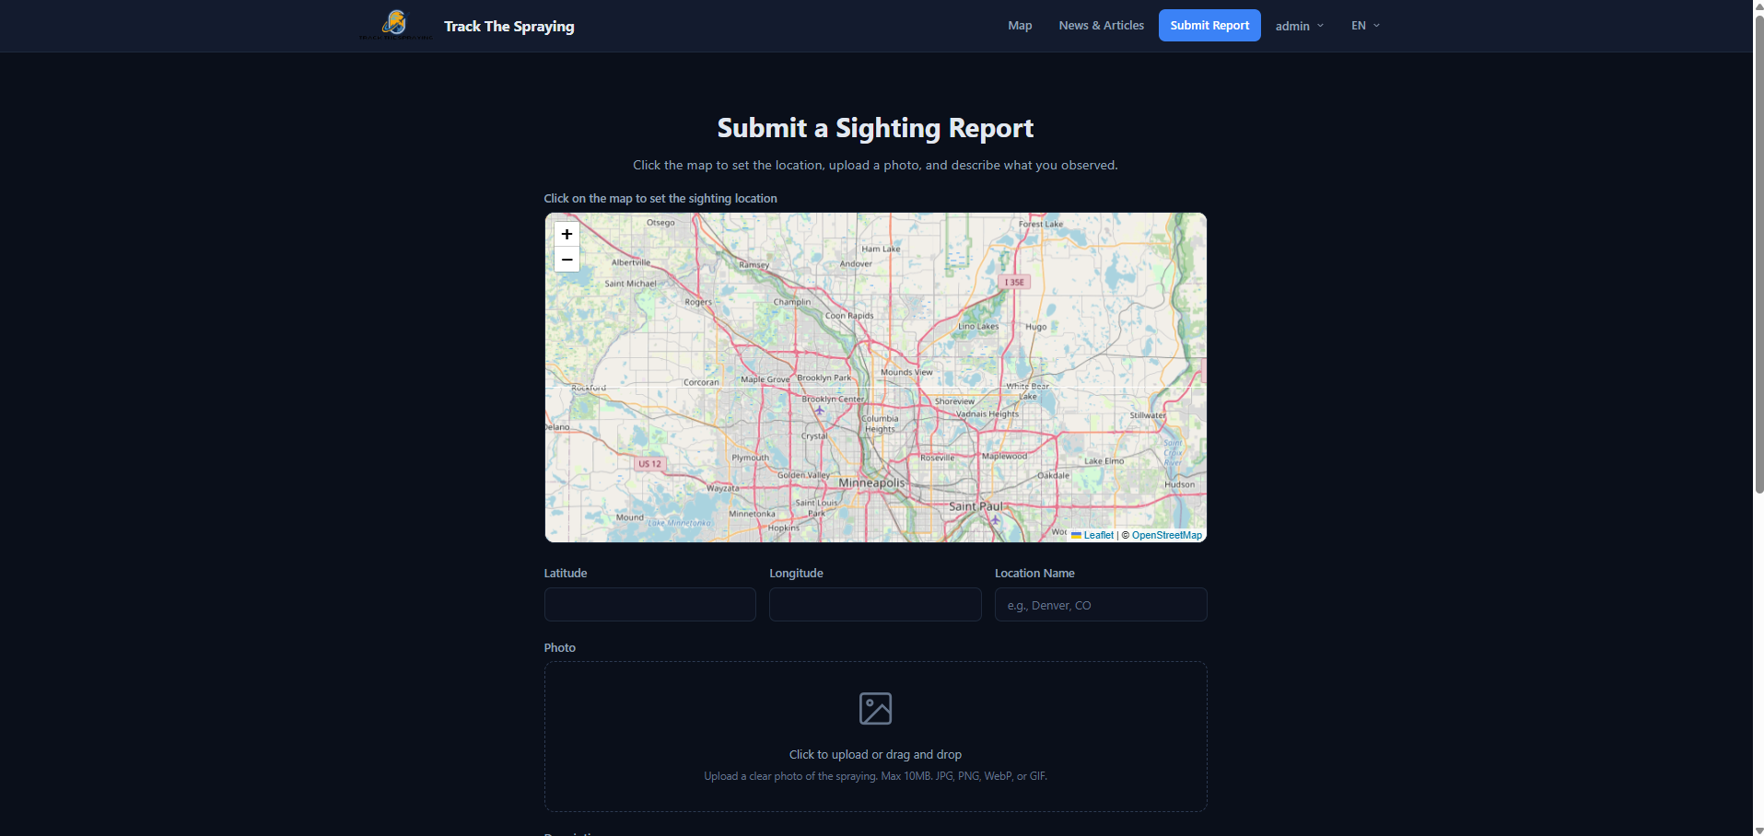Zoom in the map with plus button

tap(567, 234)
